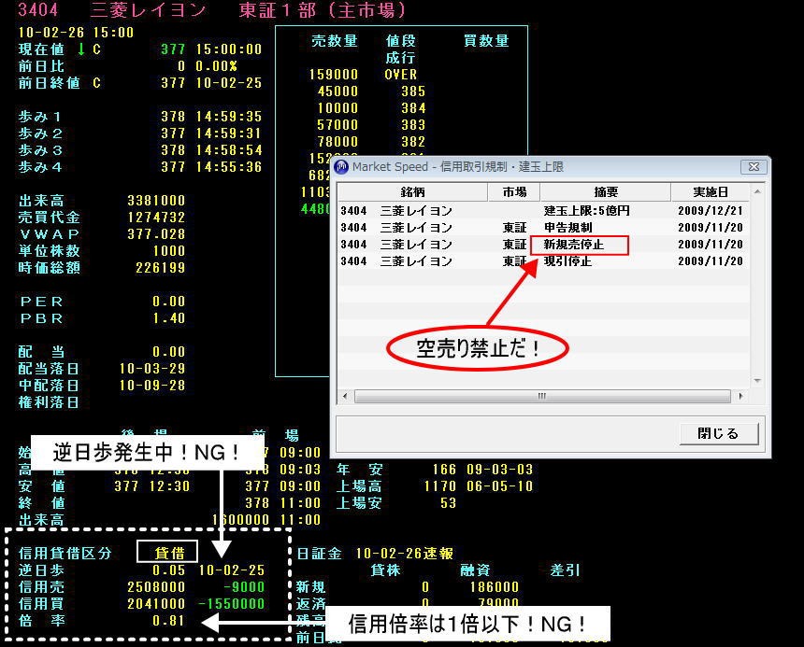Click the 日証金 date 10-02-26速報
This screenshot has width=804, height=647.
pyautogui.click(x=405, y=554)
